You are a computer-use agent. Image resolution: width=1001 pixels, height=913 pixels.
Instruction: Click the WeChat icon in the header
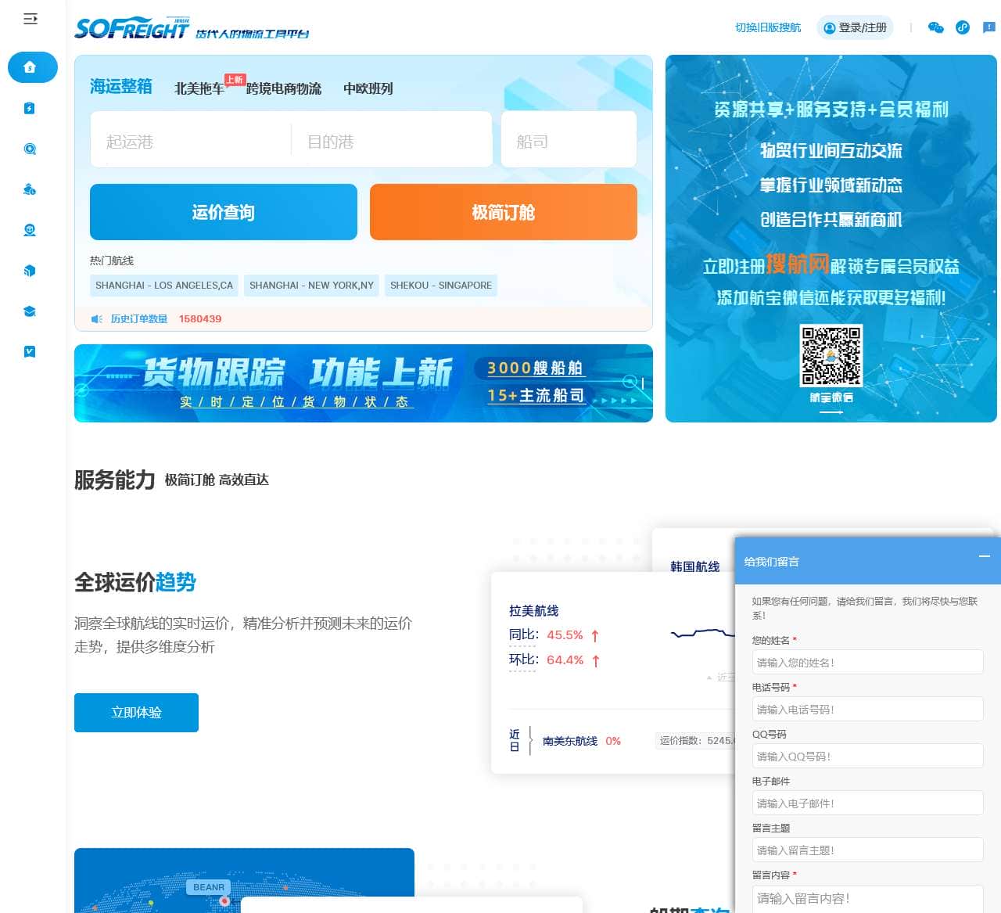tap(935, 27)
